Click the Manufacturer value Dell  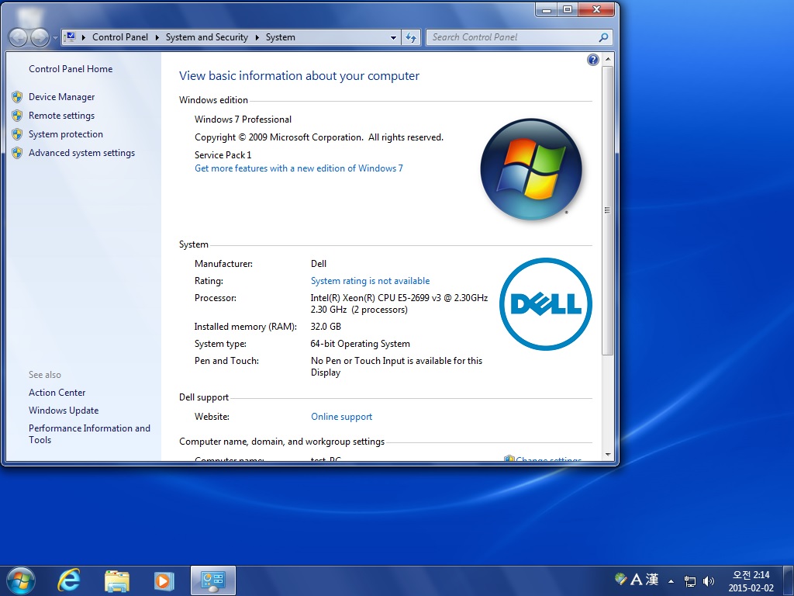[x=319, y=264]
